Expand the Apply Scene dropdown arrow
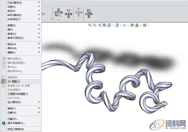Image resolution: width=188 pixels, height=132 pixels. (141, 25)
